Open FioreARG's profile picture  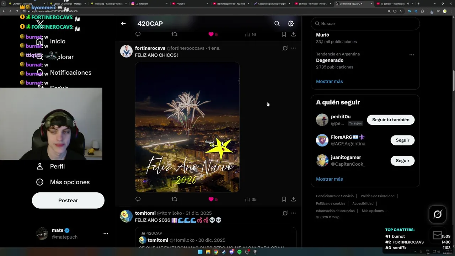322,140
